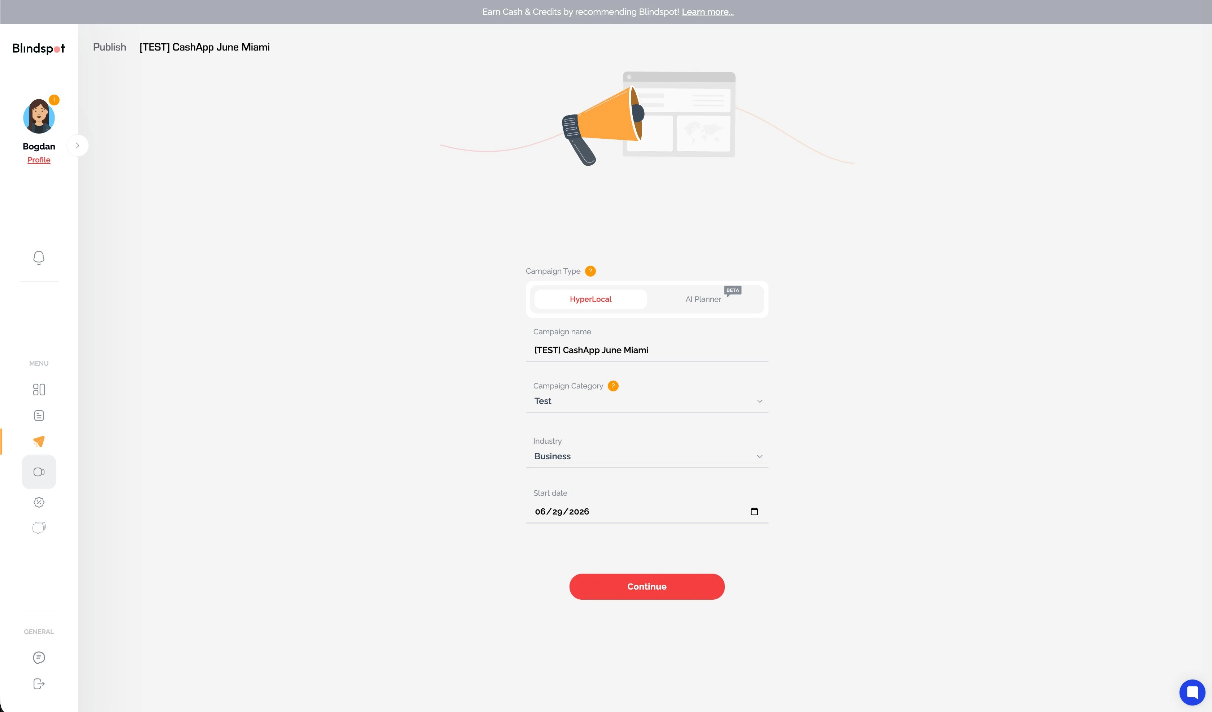Click Bogdan's profile avatar

[x=39, y=117]
